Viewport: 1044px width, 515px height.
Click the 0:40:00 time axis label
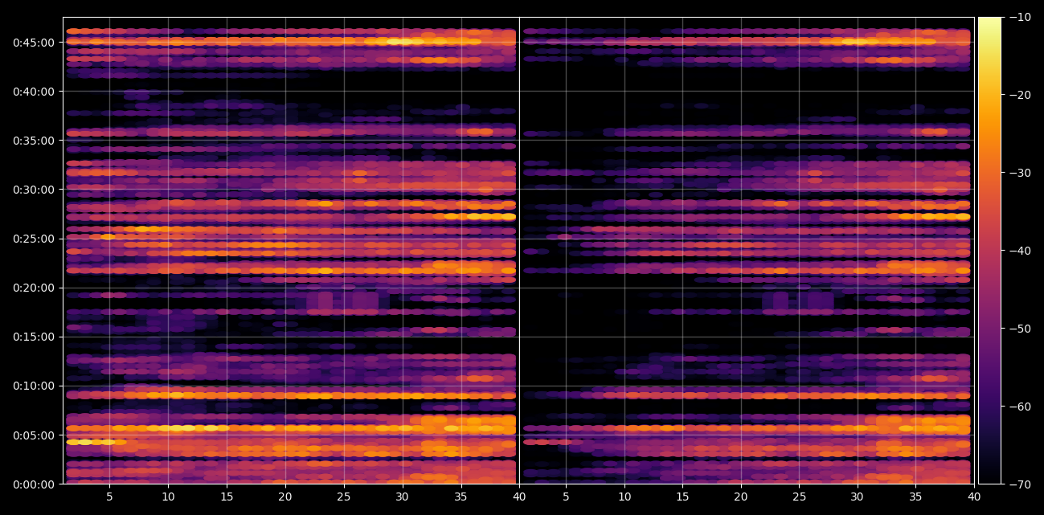[34, 91]
